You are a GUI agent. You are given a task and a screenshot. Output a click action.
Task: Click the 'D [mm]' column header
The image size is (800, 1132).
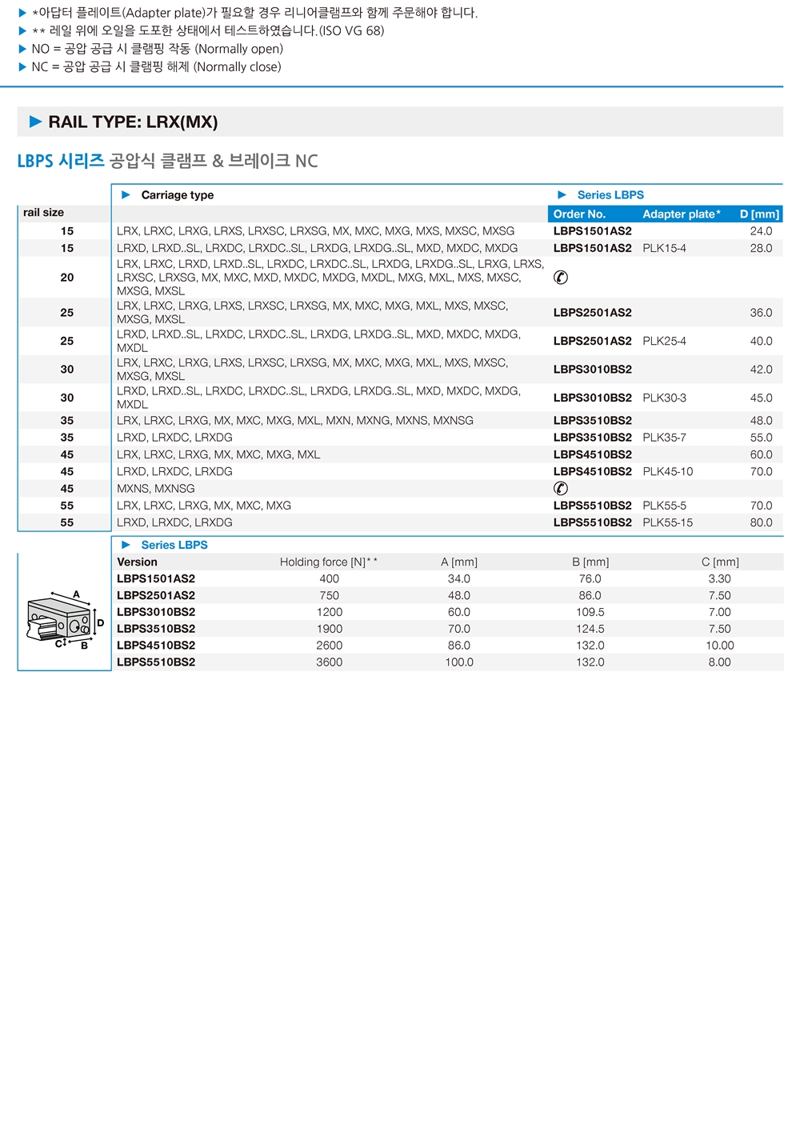click(x=759, y=214)
